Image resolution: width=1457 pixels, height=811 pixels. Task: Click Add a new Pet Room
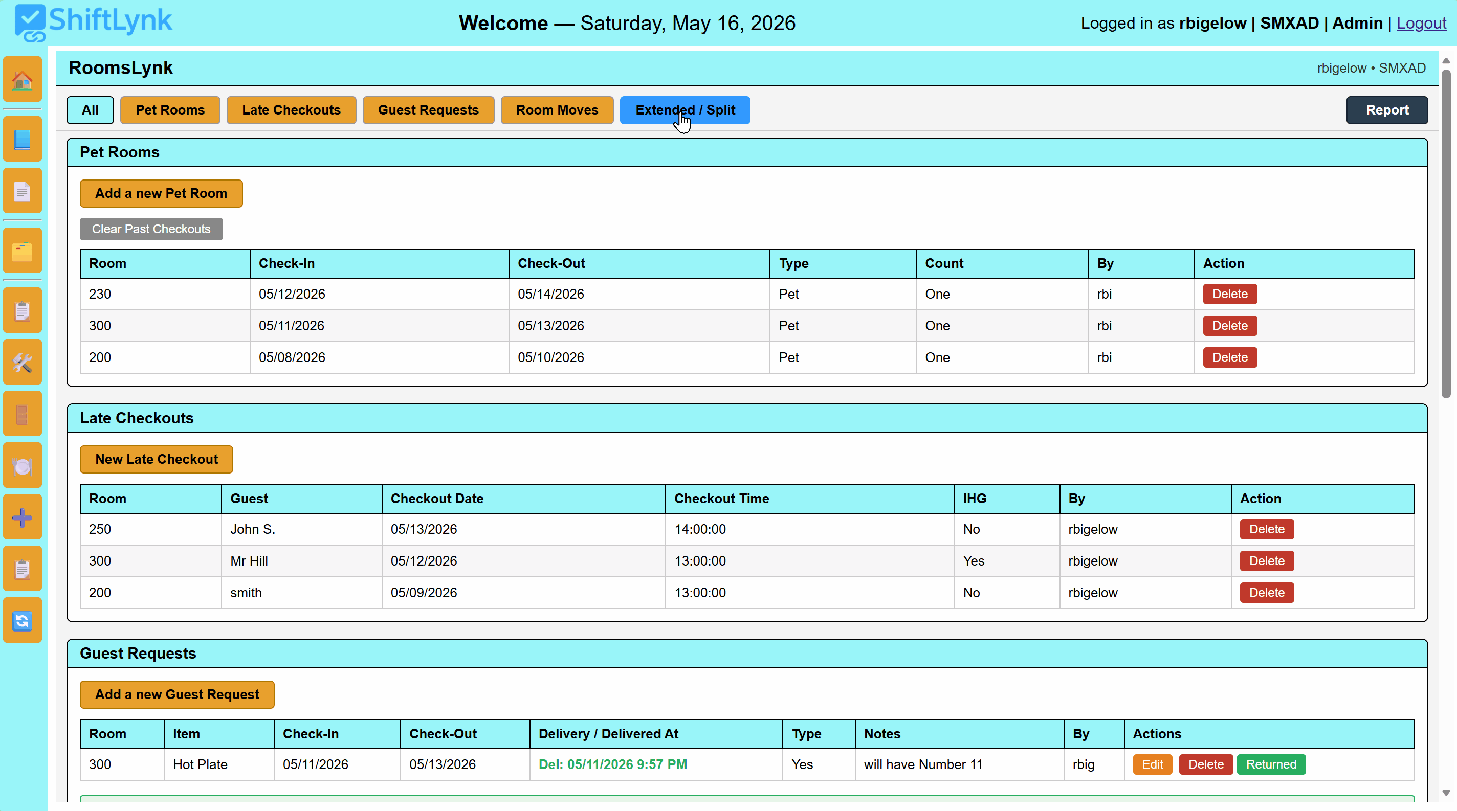[x=161, y=193]
